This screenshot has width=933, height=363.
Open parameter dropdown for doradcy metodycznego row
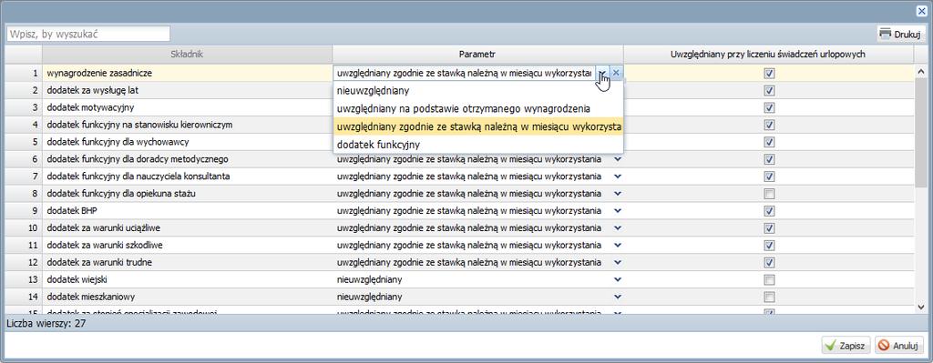tap(617, 159)
